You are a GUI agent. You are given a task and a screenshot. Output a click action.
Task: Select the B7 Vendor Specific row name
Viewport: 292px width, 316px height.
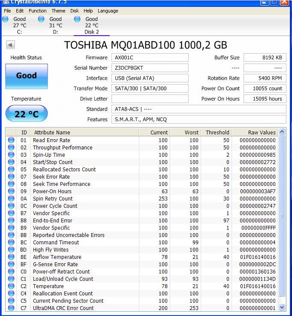[x=51, y=213]
